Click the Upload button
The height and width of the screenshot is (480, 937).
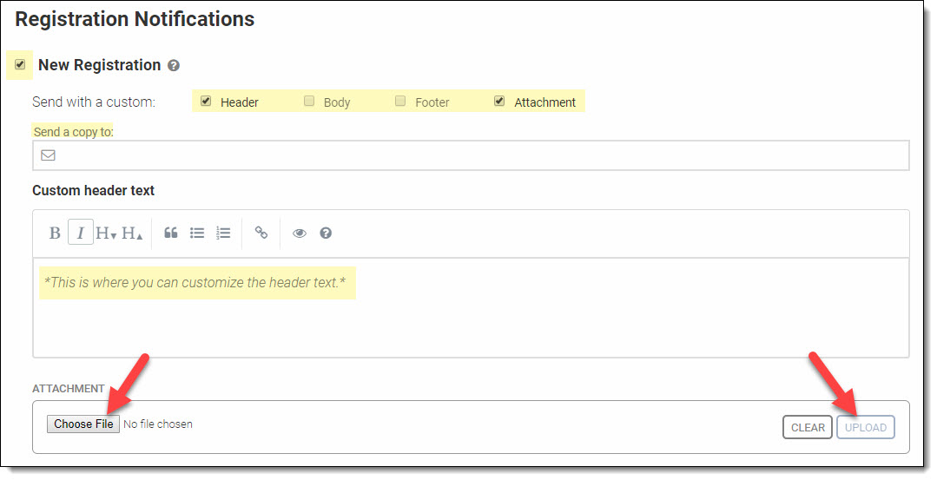point(865,427)
